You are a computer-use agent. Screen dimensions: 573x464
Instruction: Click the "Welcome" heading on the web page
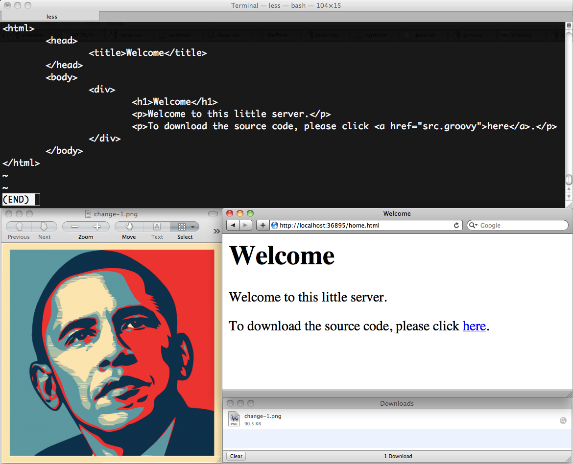click(282, 255)
